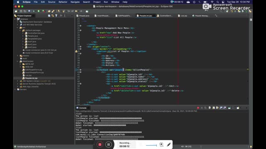The image size is (266, 149).
Task: Click the tip lightbulb icon in status bar
Action: [x=251, y=147]
